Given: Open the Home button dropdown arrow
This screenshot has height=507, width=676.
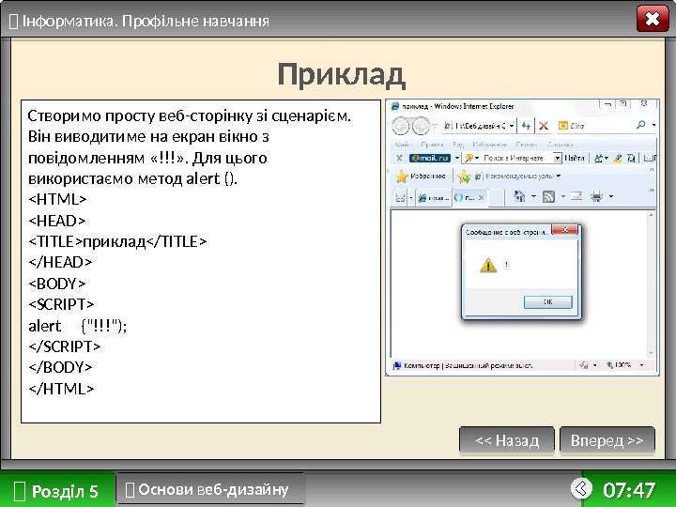Looking at the screenshot, I should tap(533, 196).
